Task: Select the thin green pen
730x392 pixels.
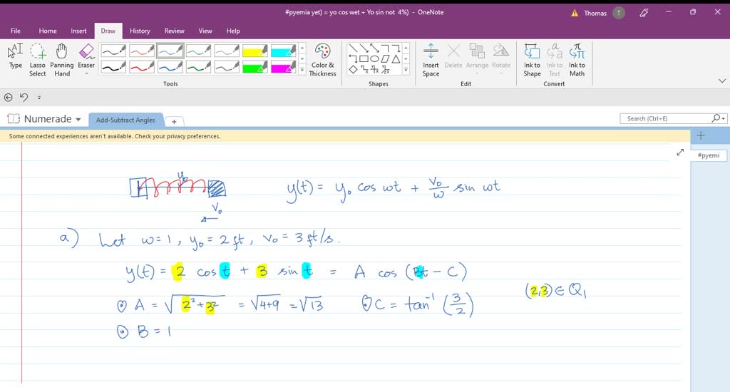Action: click(x=199, y=51)
